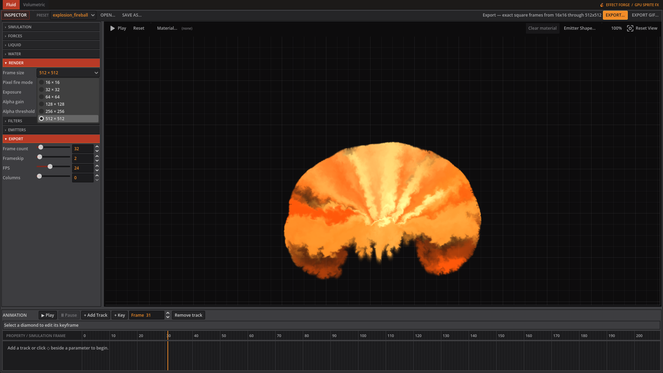
Task: Click the Frame count value field
Action: [x=83, y=149]
